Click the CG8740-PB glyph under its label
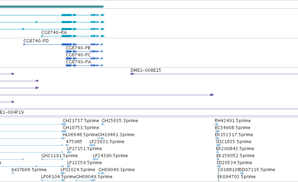298x182 pixels. [x=84, y=51]
